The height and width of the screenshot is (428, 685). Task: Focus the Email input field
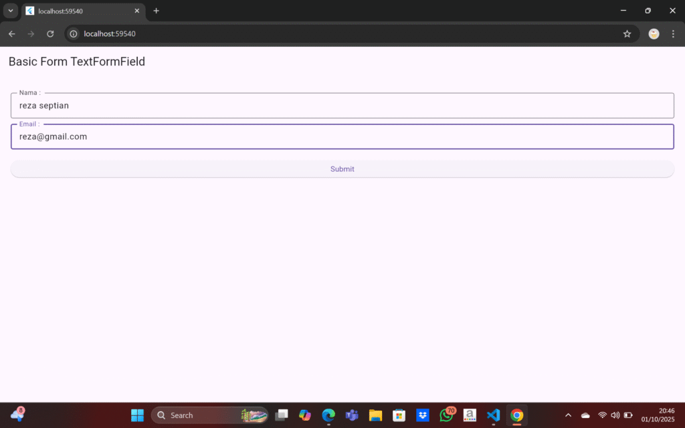coord(342,136)
